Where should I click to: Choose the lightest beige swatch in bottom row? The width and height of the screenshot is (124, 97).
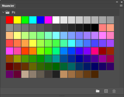[x=25, y=74]
